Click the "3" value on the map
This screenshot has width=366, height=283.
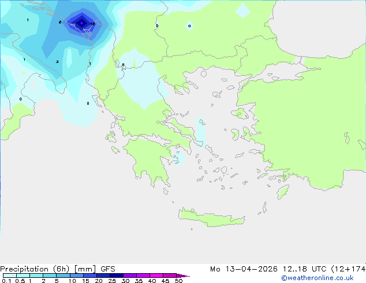click(x=57, y=62)
